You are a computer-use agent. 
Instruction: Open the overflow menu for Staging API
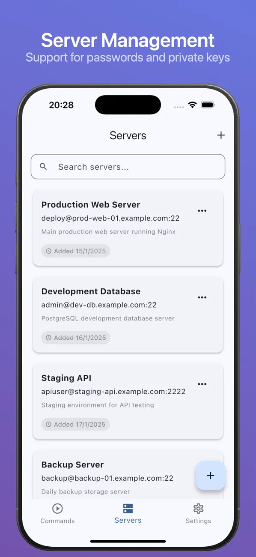(x=202, y=384)
